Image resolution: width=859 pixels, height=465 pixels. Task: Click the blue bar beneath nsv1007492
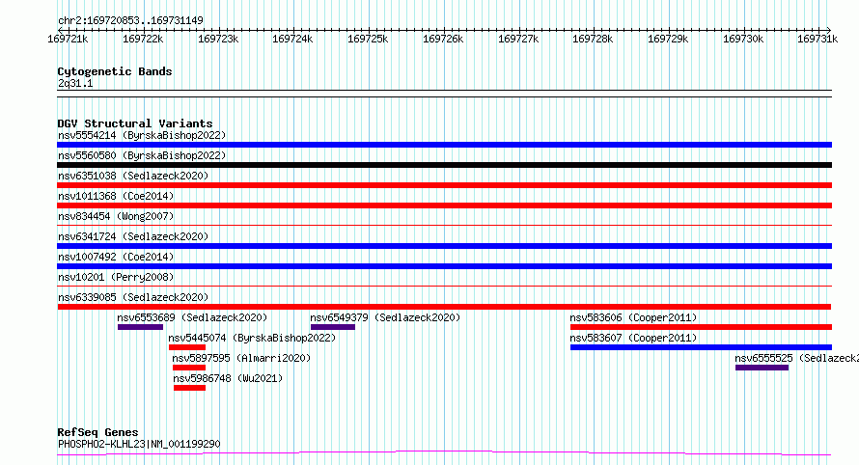(x=444, y=266)
